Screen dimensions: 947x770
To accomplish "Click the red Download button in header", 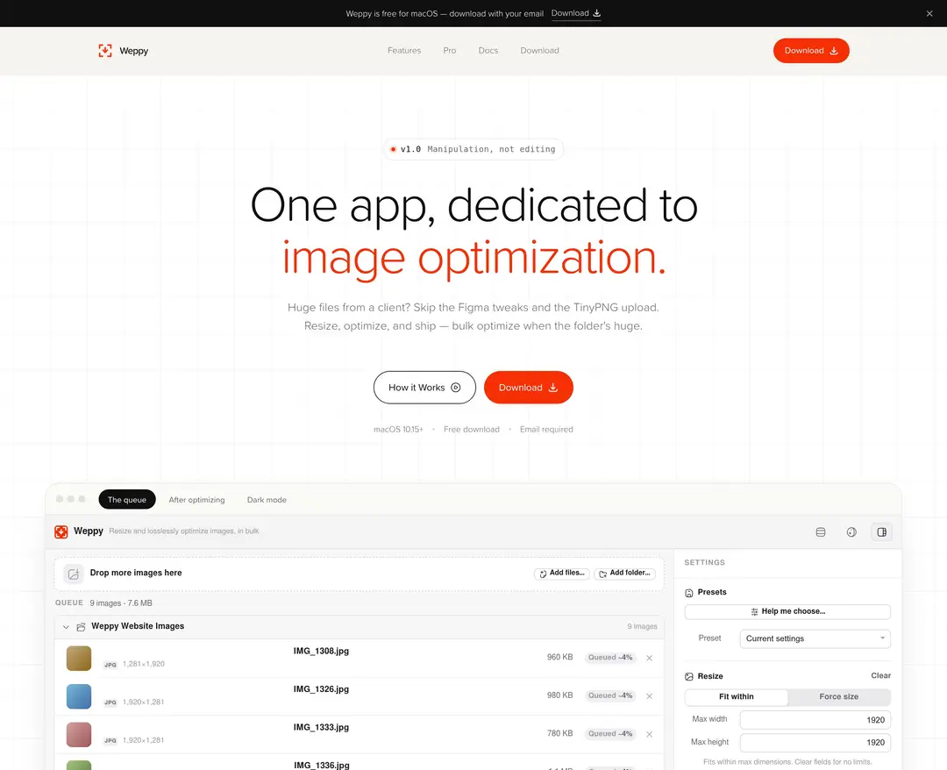I will pyautogui.click(x=811, y=51).
